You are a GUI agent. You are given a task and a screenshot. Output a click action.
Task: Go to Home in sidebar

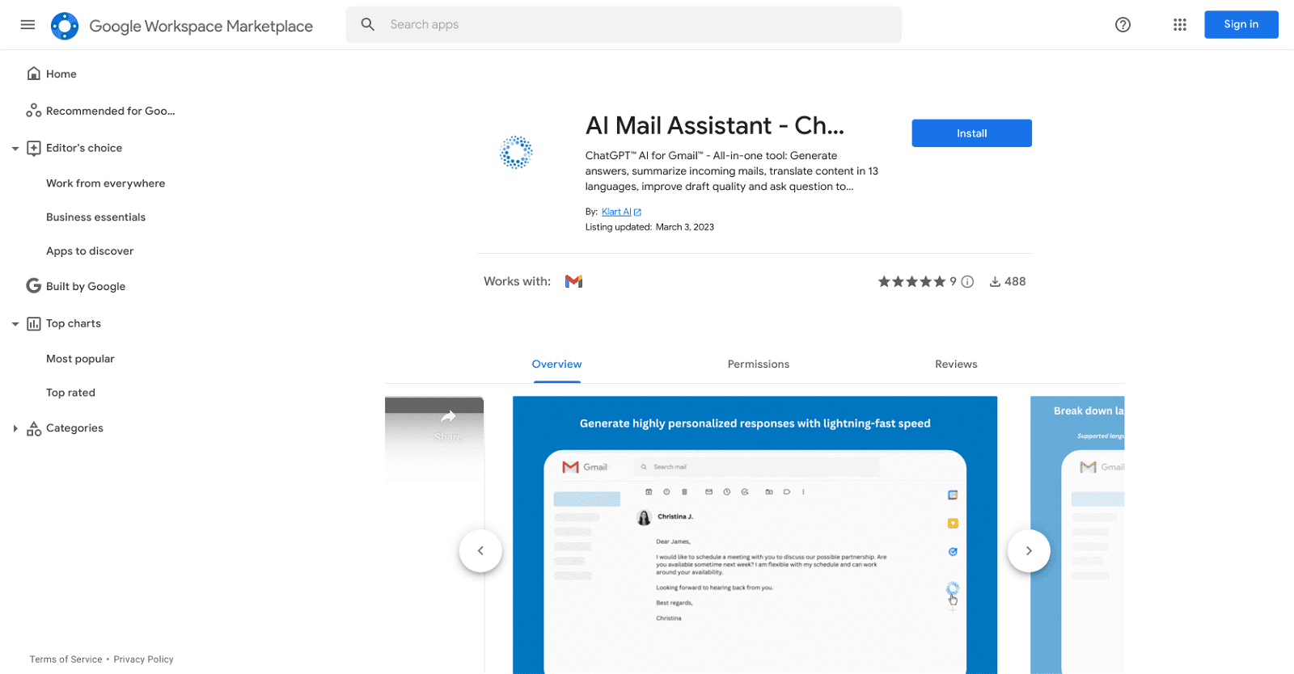pyautogui.click(x=61, y=74)
